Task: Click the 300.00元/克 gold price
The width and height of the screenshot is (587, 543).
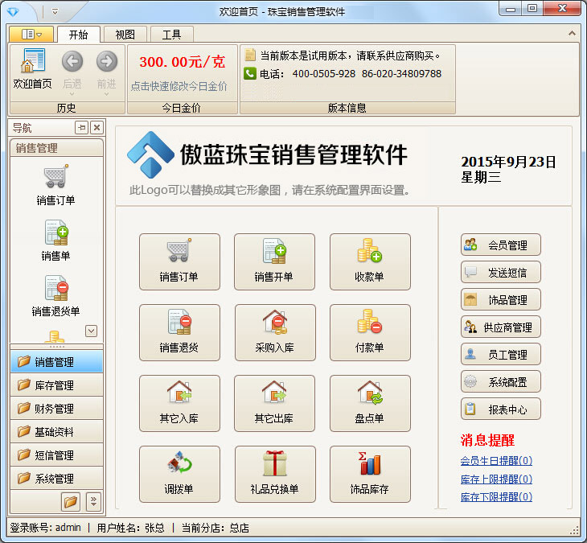Action: pyautogui.click(x=183, y=62)
